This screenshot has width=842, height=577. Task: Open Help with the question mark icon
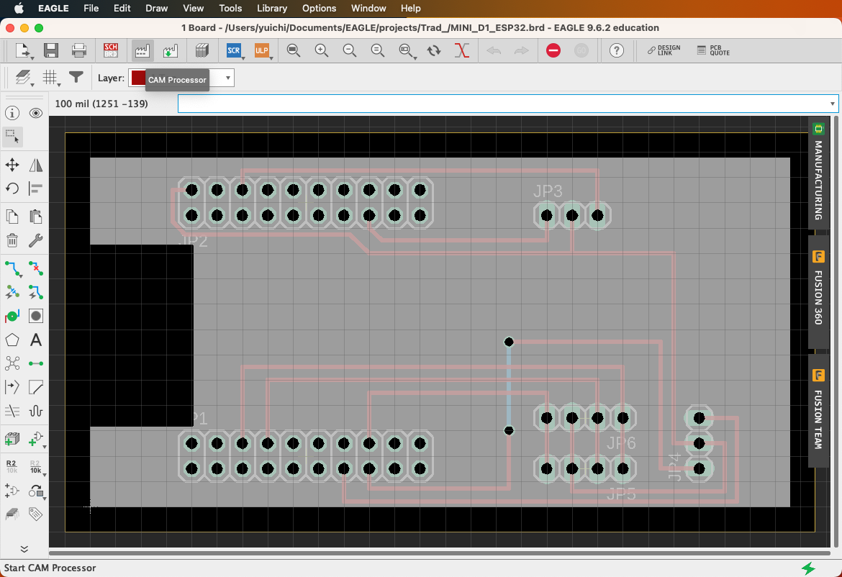pyautogui.click(x=617, y=50)
